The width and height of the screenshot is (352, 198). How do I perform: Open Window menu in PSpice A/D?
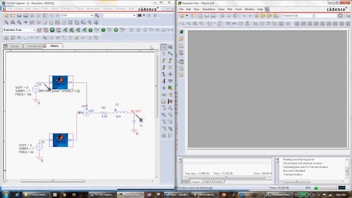pos(249,9)
